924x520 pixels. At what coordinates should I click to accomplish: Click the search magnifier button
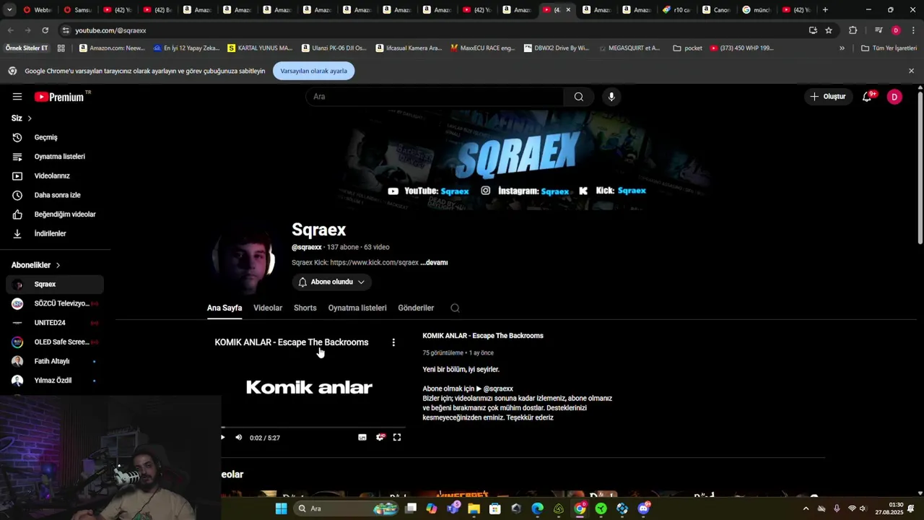tap(579, 97)
